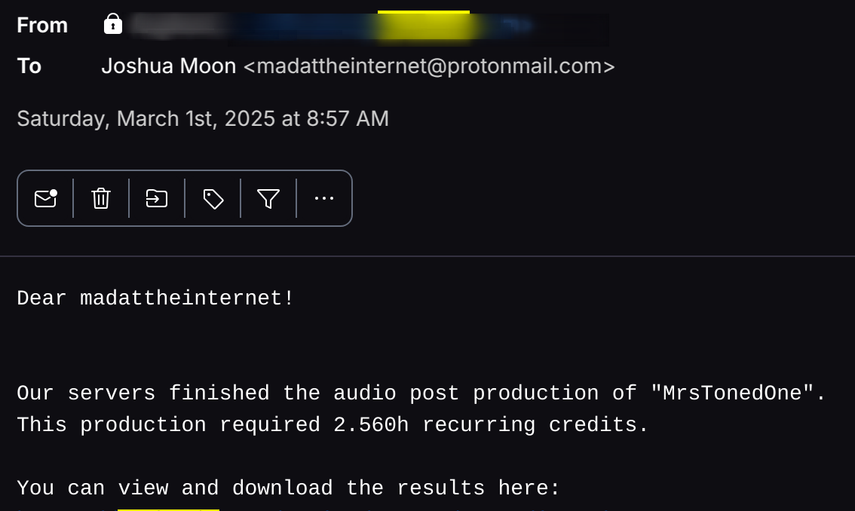Open the move-to-folder option
This screenshot has width=855, height=511.
point(157,198)
